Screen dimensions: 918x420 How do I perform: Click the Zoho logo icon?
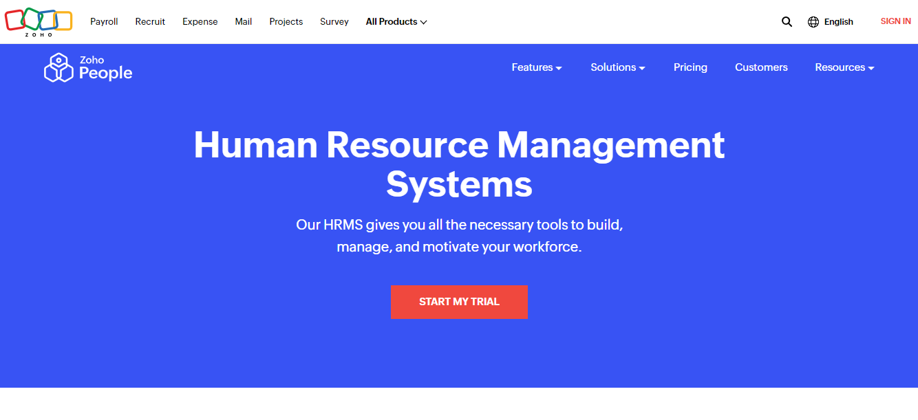(x=39, y=21)
